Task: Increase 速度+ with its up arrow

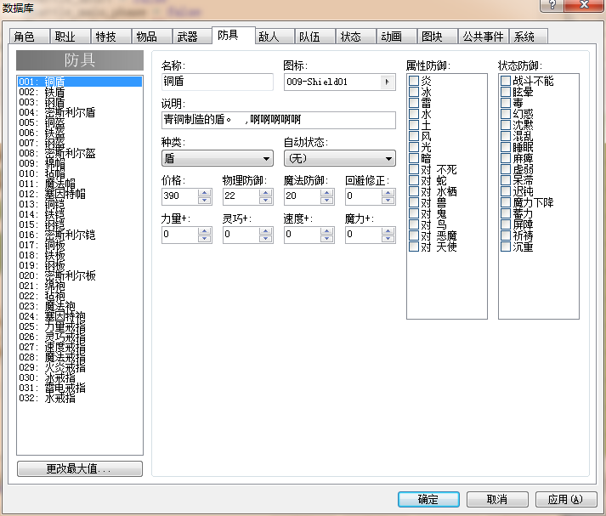Action: click(327, 230)
